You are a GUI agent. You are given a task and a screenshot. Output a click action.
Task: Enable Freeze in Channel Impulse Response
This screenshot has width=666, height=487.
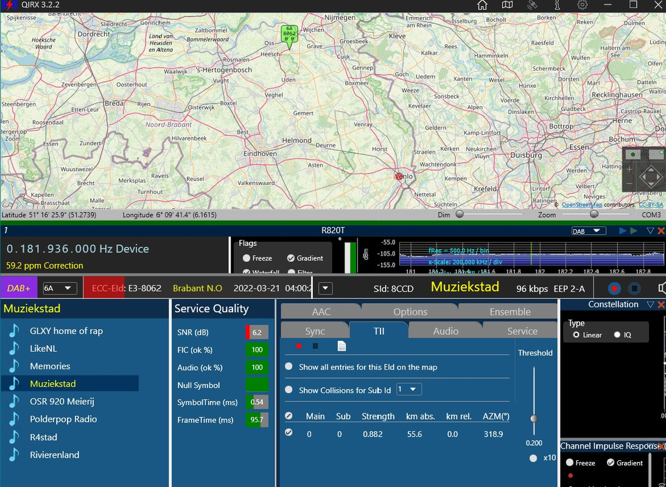(570, 463)
